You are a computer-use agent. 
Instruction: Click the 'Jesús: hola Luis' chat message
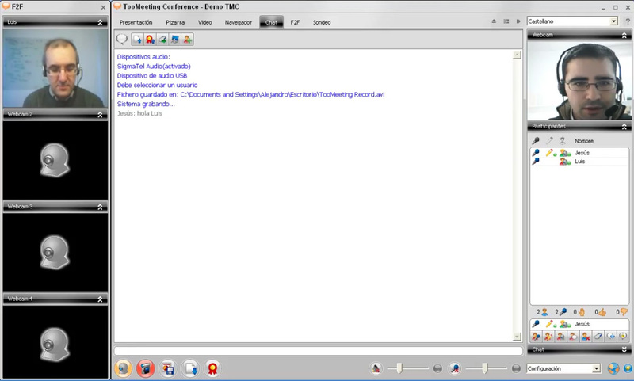(x=139, y=113)
